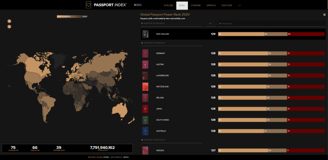Click the Austria passport cover
The image size is (328, 160).
(x=145, y=64)
